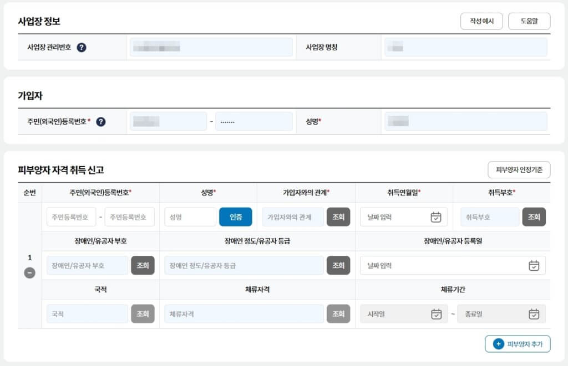The image size is (568, 366).
Task: Remove dependent row 1 with minus icon
Action: (x=30, y=272)
